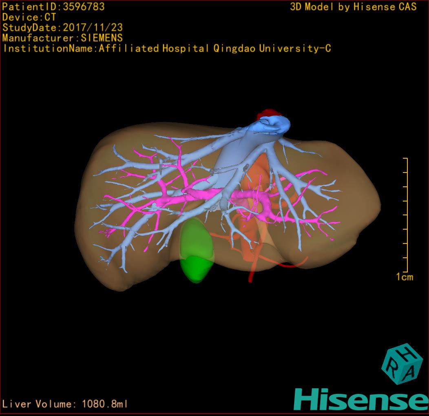Select the green gallbladder model
This screenshot has width=429, height=416.
pos(197,251)
